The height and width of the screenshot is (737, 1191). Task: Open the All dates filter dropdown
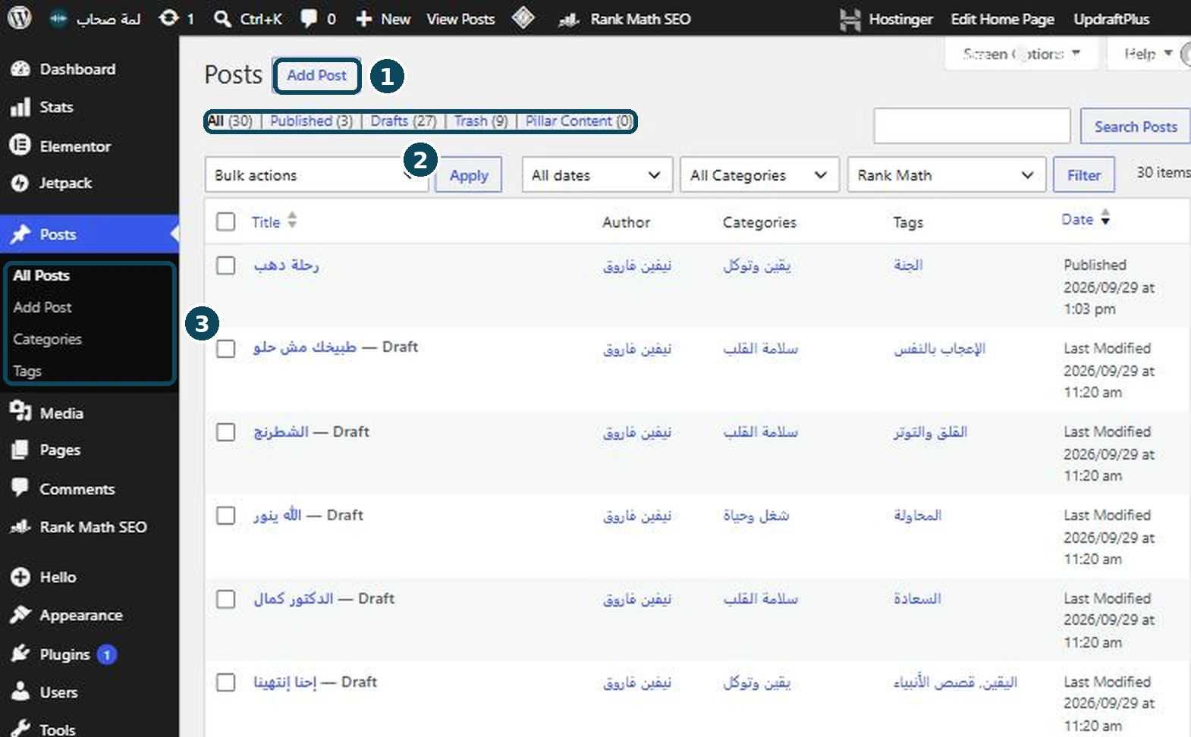597,174
